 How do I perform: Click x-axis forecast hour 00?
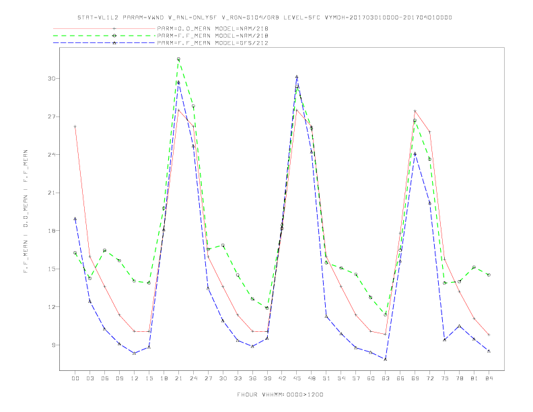[x=75, y=378]
